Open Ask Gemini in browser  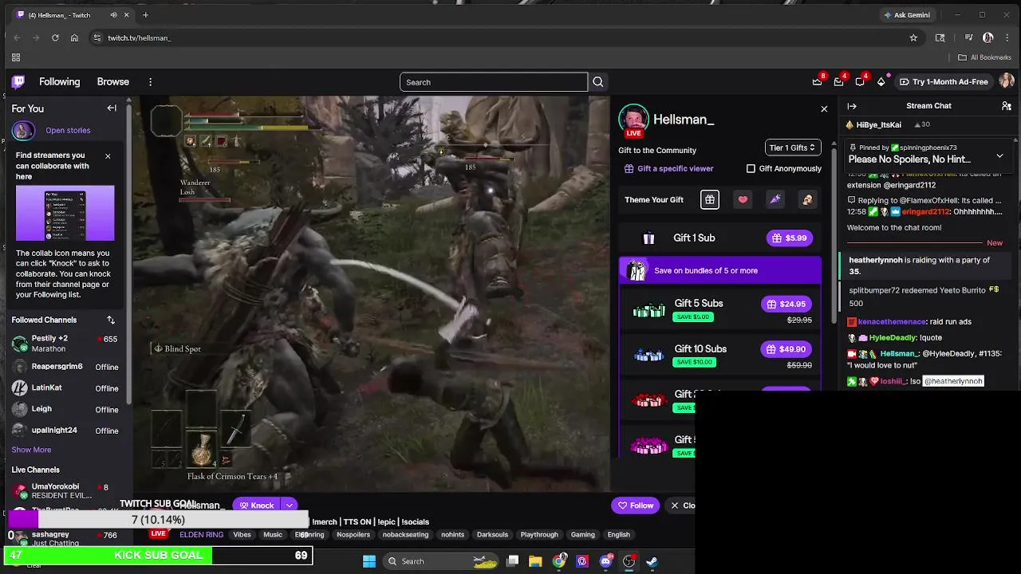coord(907,14)
